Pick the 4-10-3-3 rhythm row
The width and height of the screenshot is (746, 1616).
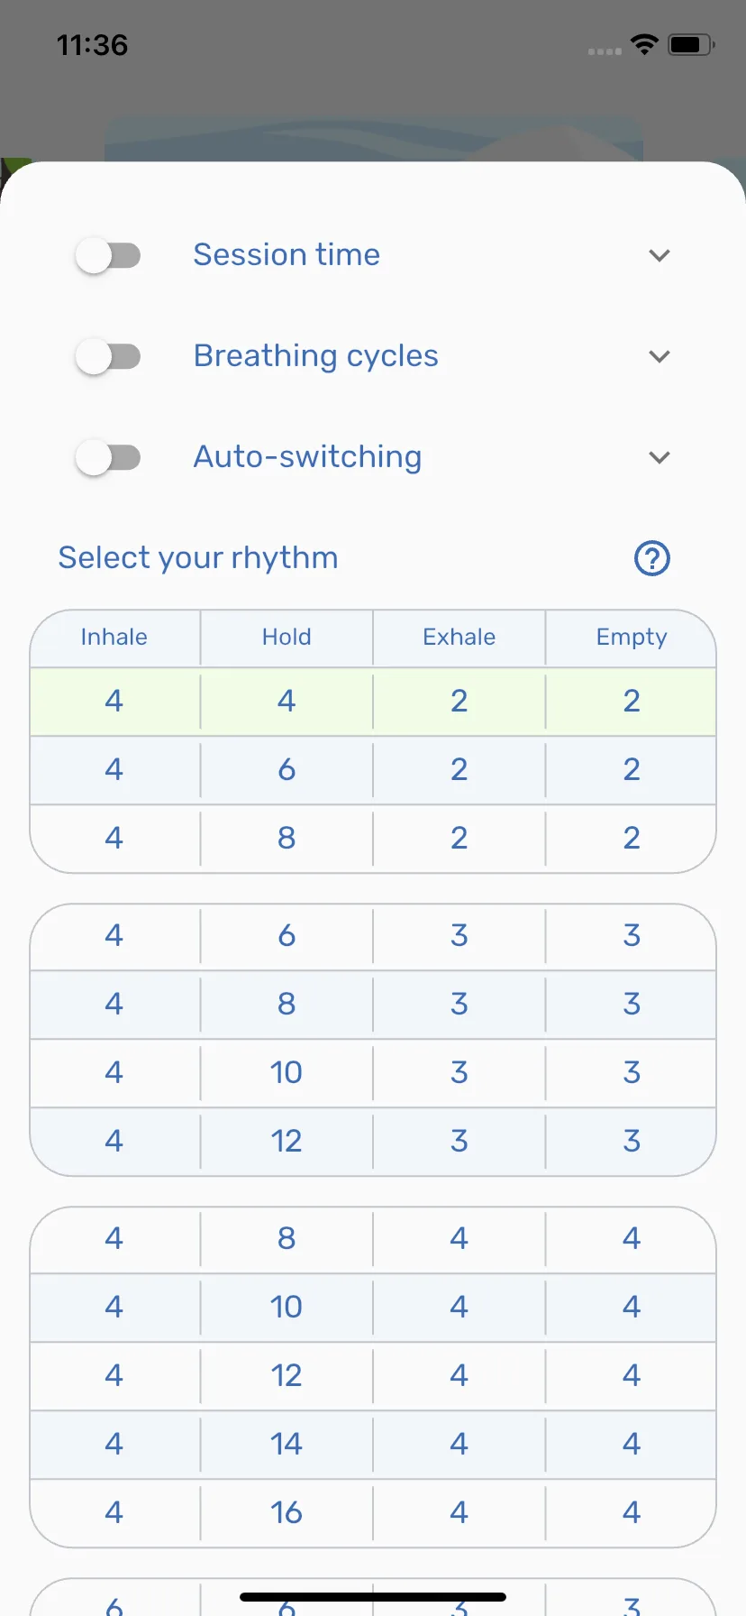[x=373, y=1072]
